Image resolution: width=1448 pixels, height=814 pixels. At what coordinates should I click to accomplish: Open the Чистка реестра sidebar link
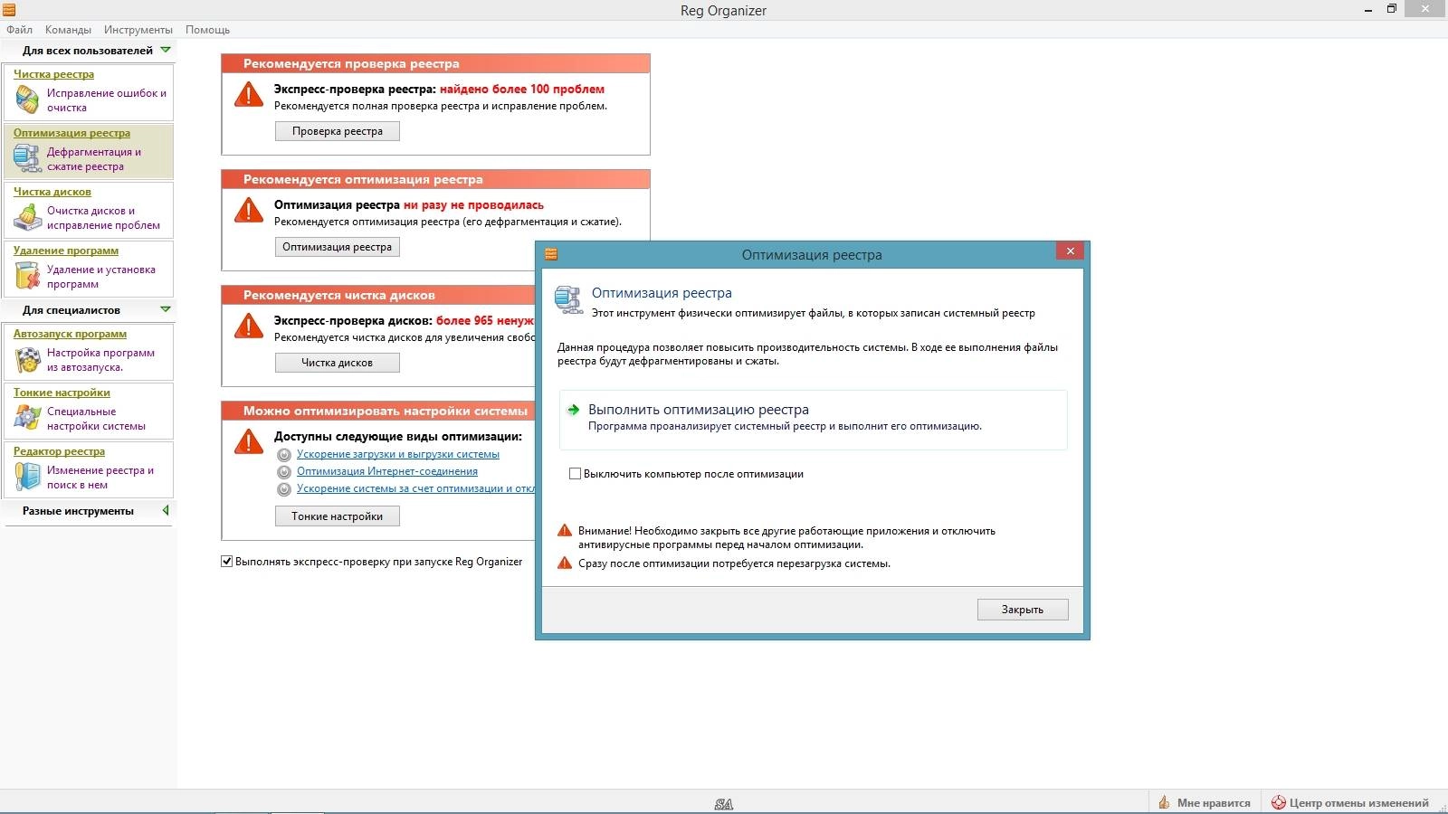(53, 74)
